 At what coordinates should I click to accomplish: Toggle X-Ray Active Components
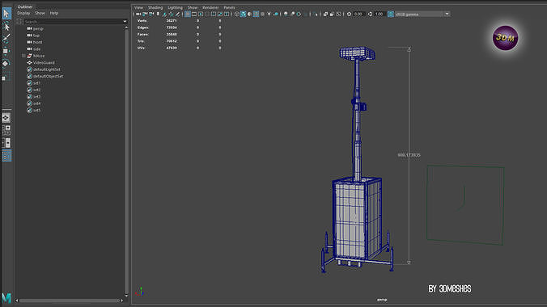click(332, 14)
